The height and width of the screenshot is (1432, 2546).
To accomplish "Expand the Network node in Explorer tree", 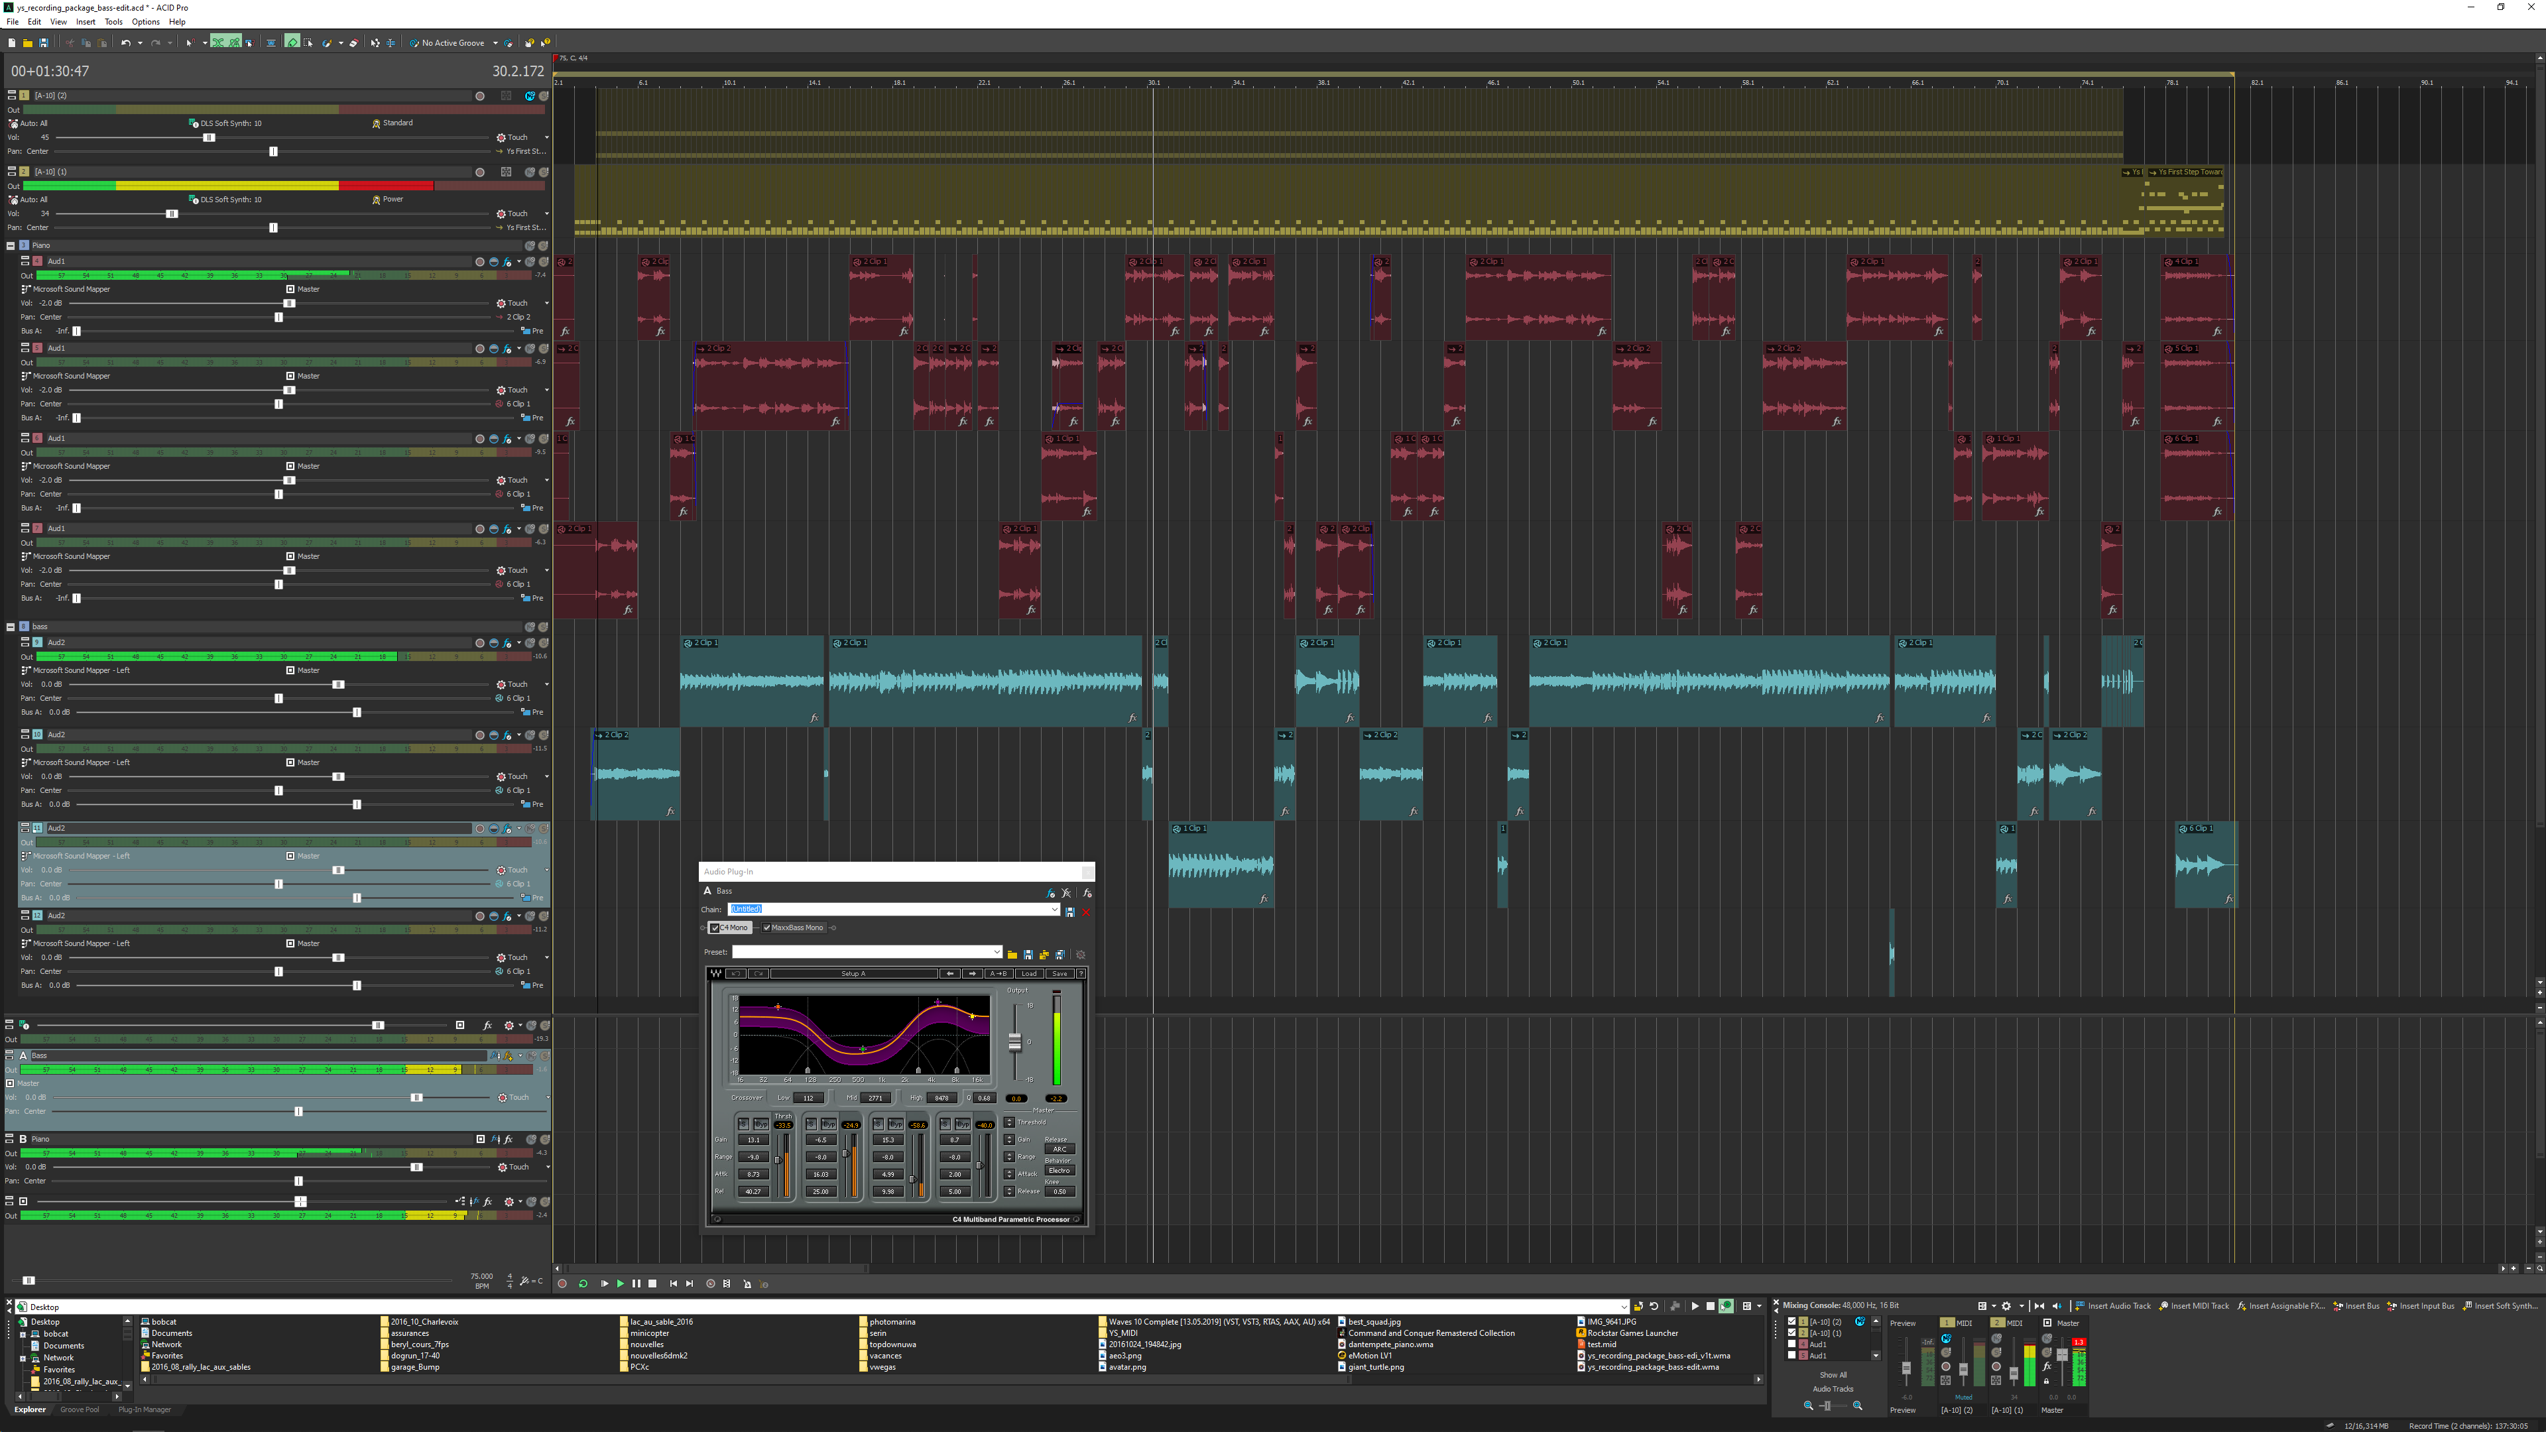I will [x=23, y=1358].
